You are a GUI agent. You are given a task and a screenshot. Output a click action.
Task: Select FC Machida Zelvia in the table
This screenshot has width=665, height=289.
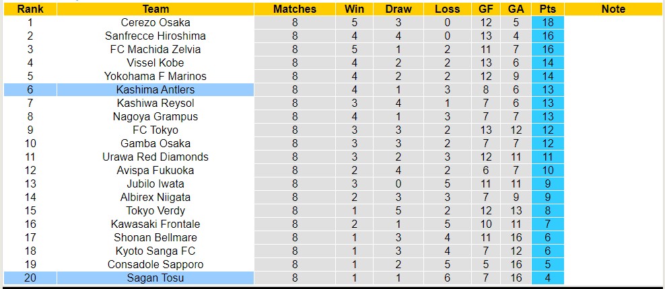[155, 49]
